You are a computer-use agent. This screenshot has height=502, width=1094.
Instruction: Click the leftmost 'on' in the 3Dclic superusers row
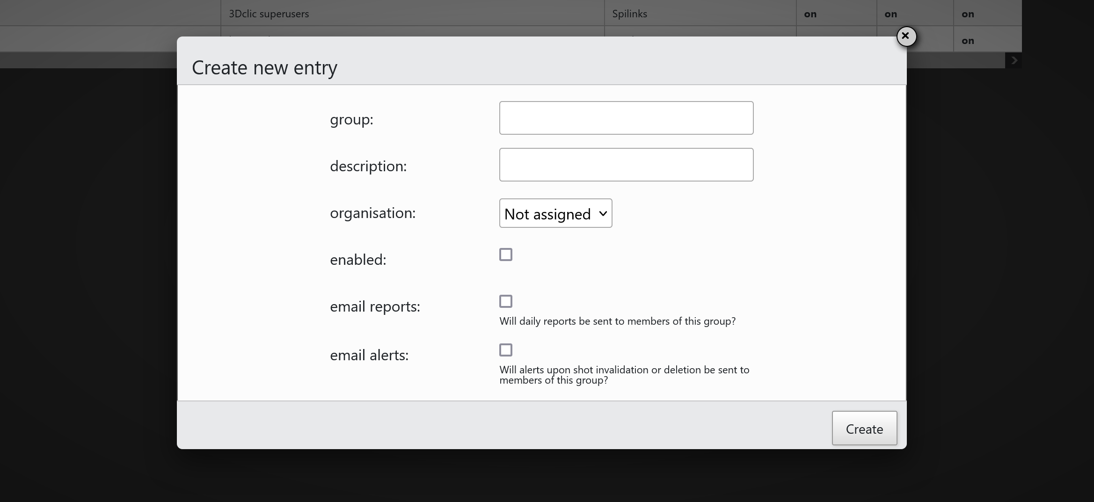(810, 14)
